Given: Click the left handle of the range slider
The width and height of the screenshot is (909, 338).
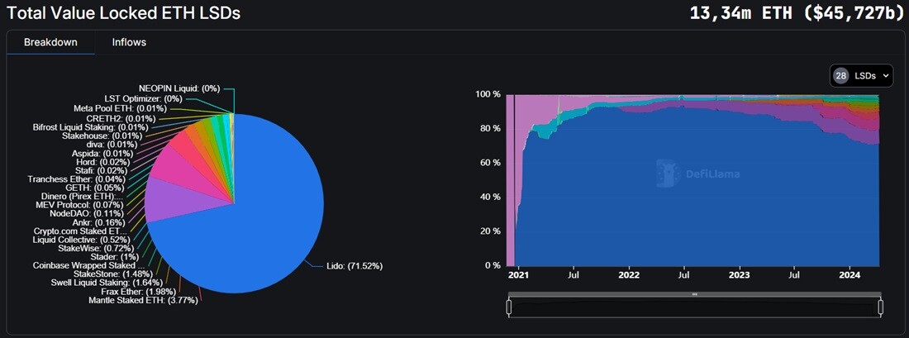Looking at the screenshot, I should pyautogui.click(x=509, y=307).
